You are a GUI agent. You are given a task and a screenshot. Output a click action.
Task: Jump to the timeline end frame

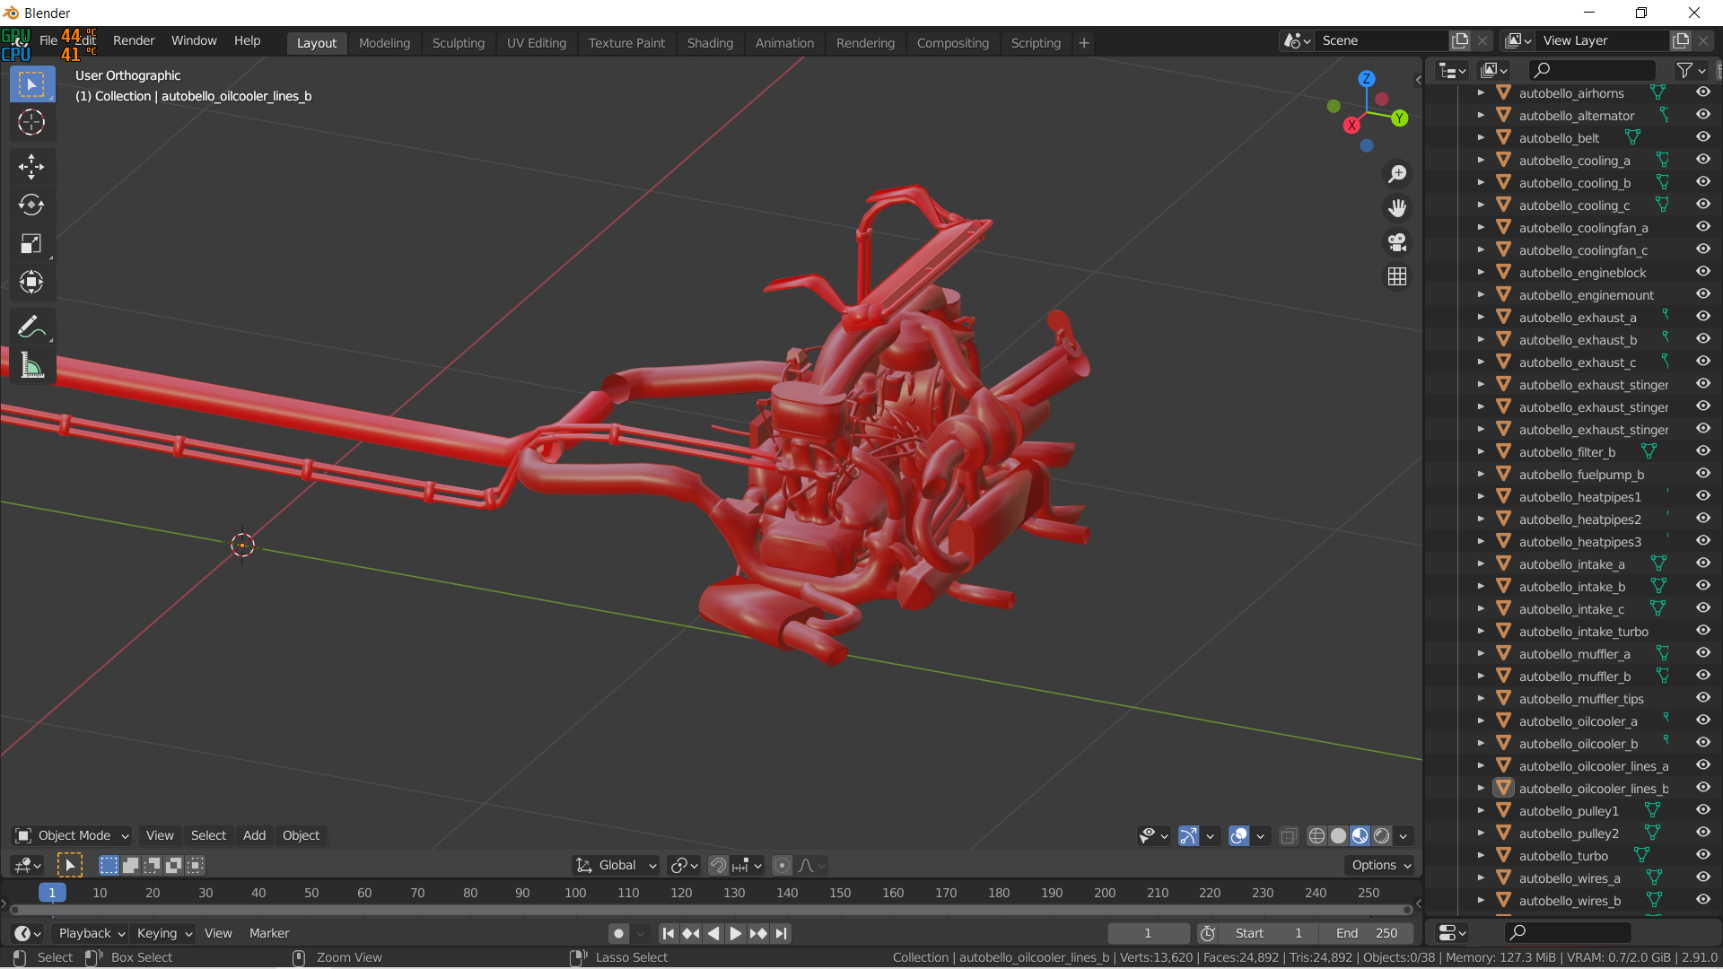pos(782,933)
